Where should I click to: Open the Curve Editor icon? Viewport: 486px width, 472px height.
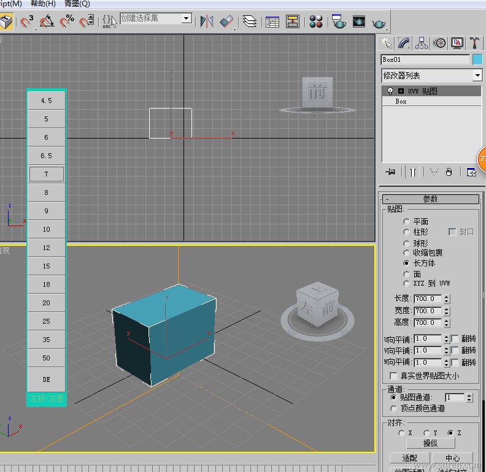pos(272,21)
